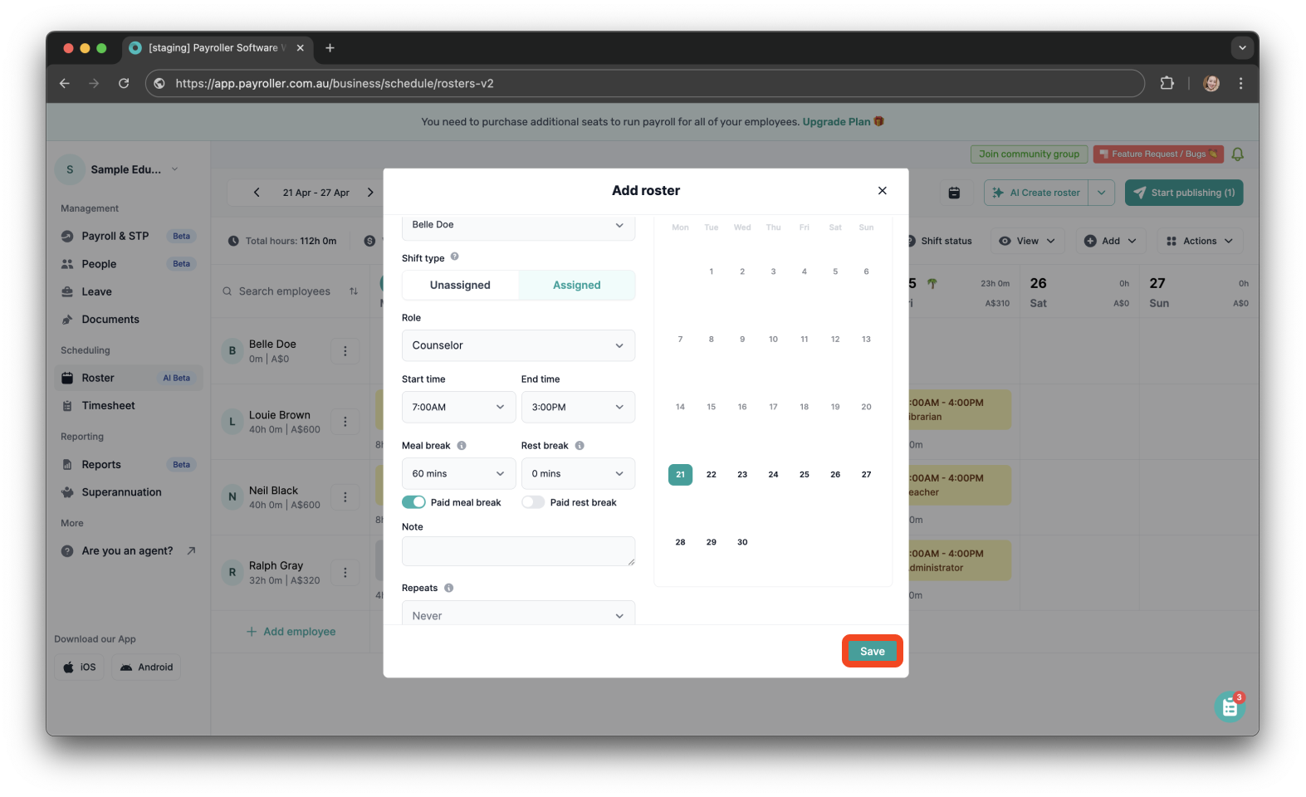Select the Unassigned shift type
This screenshot has height=797, width=1306.
tap(460, 285)
